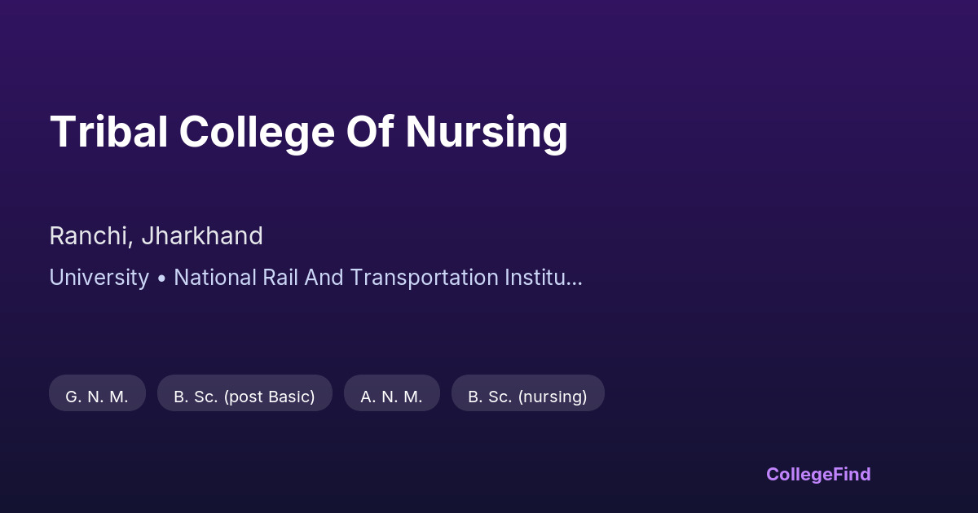978x513 pixels.
Task: Click the Tribal College Of Nursing title
Action: (308, 132)
